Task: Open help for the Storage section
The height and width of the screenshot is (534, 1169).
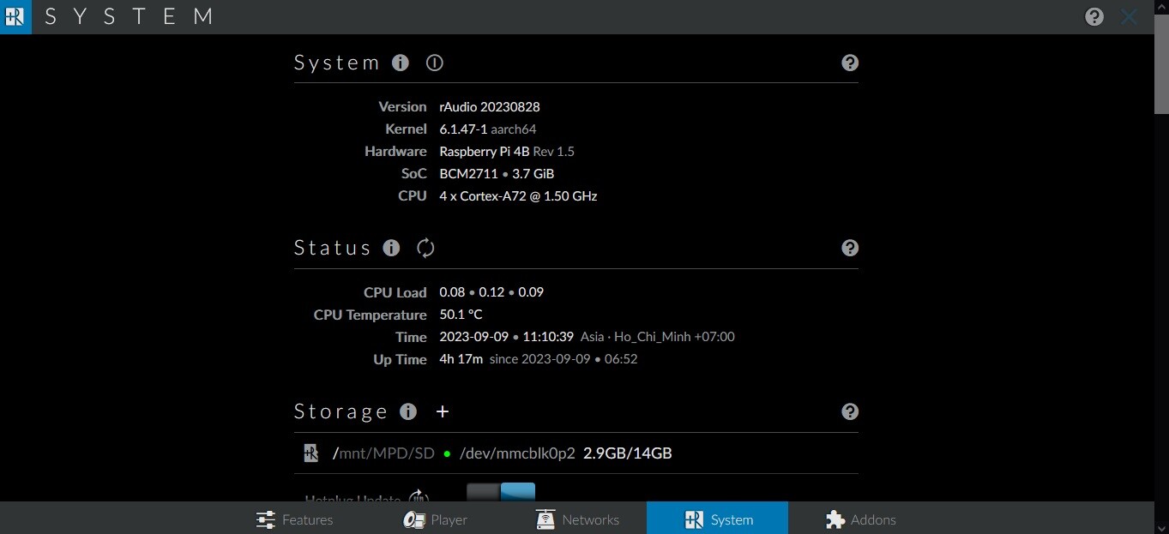Action: (x=850, y=411)
